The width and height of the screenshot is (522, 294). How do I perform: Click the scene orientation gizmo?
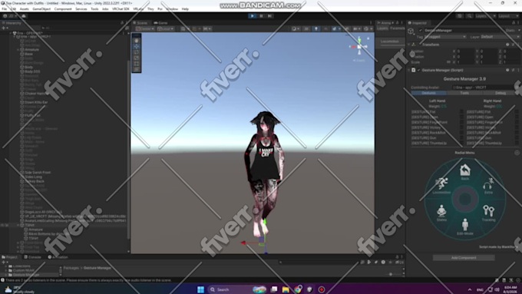(x=359, y=47)
